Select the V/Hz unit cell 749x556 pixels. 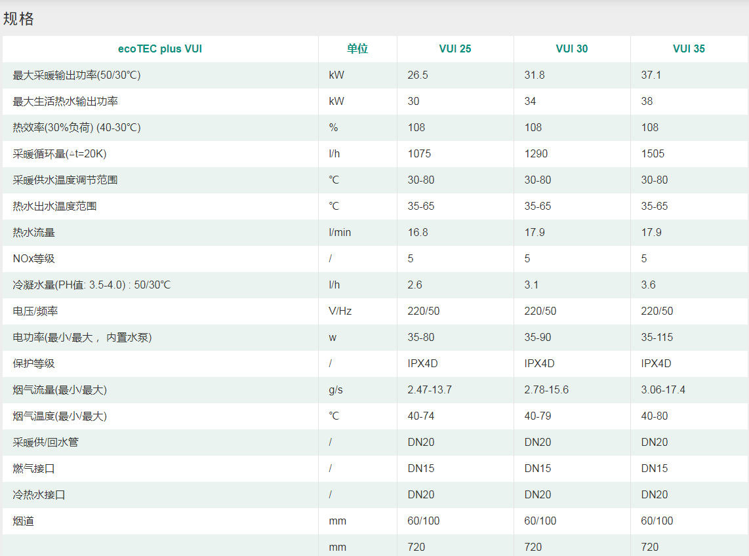tap(340, 311)
